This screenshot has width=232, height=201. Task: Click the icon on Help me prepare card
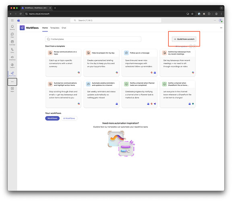pos(88,53)
